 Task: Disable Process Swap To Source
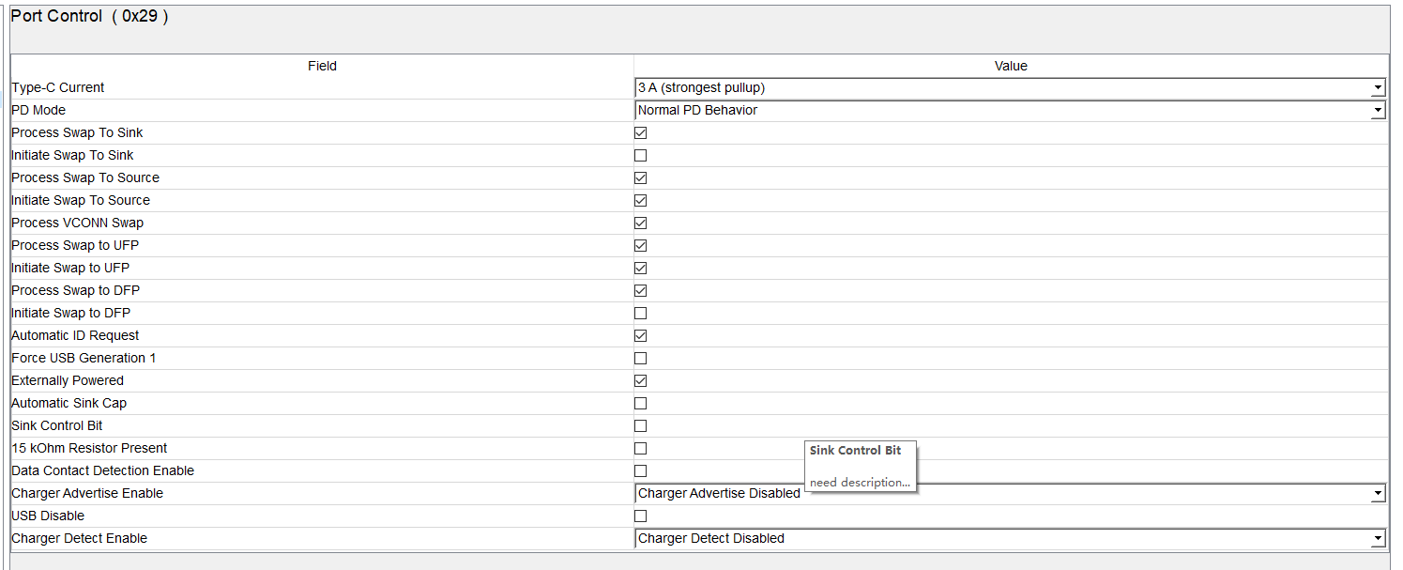pyautogui.click(x=640, y=177)
